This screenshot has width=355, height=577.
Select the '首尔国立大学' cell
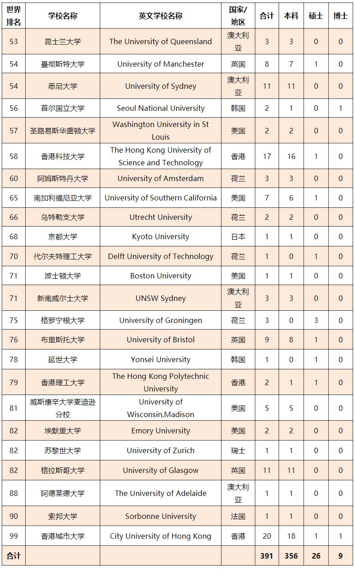[63, 108]
